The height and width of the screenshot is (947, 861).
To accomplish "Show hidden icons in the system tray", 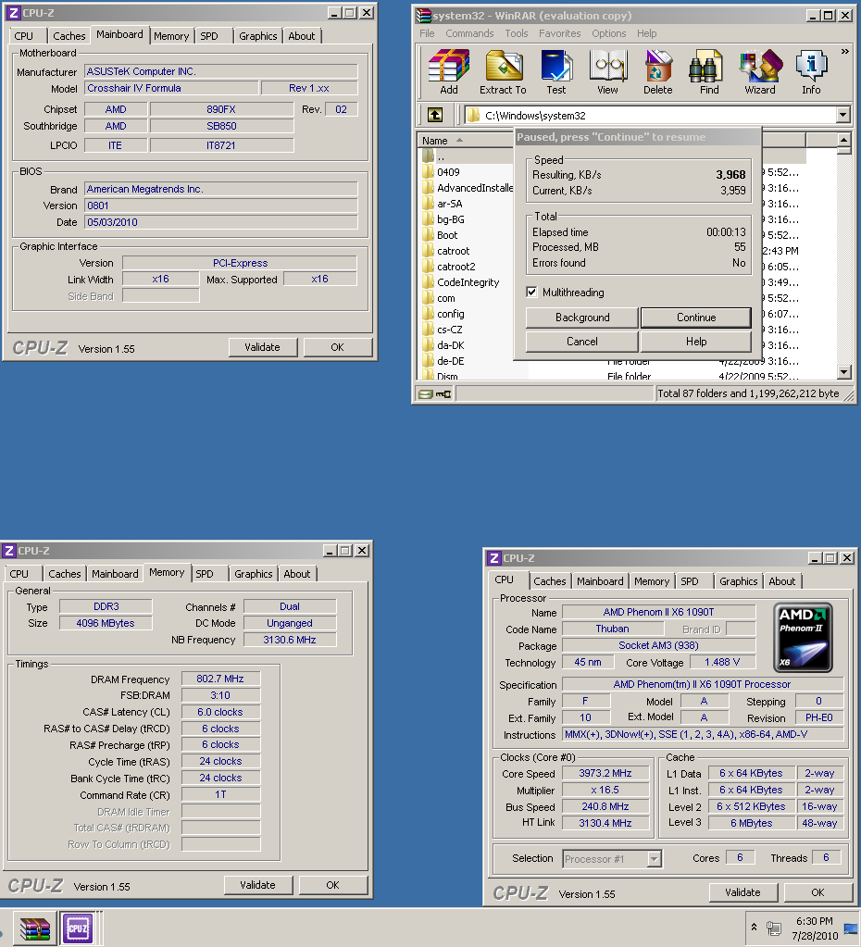I will [x=754, y=927].
